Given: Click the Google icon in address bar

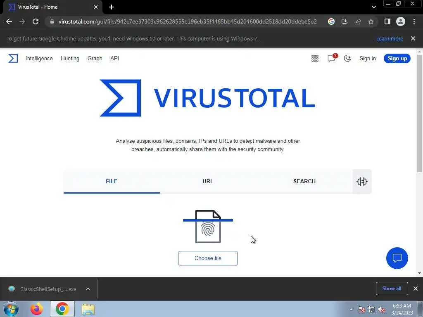Looking at the screenshot, I should [331, 21].
